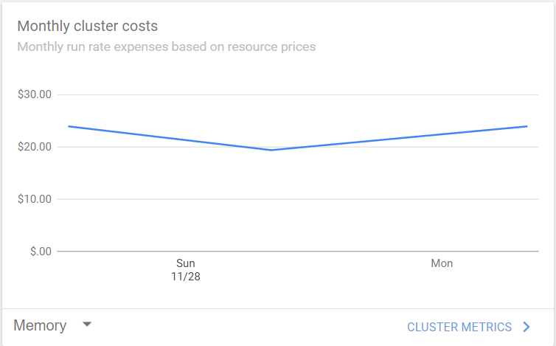Click the leftmost start of the cost line
Viewport: 556px width, 346px height.
coord(69,126)
